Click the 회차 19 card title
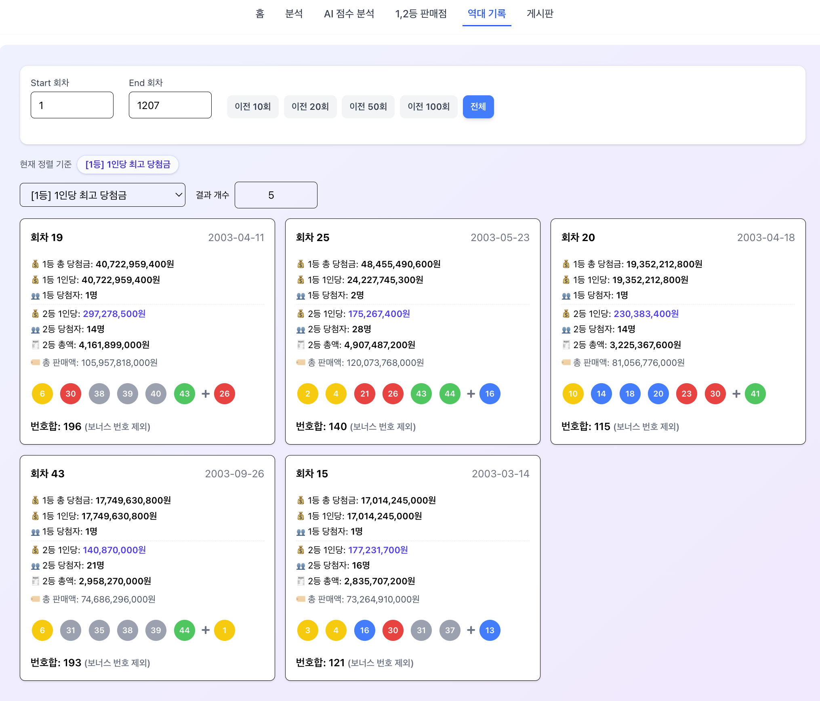This screenshot has height=701, width=820. 47,237
